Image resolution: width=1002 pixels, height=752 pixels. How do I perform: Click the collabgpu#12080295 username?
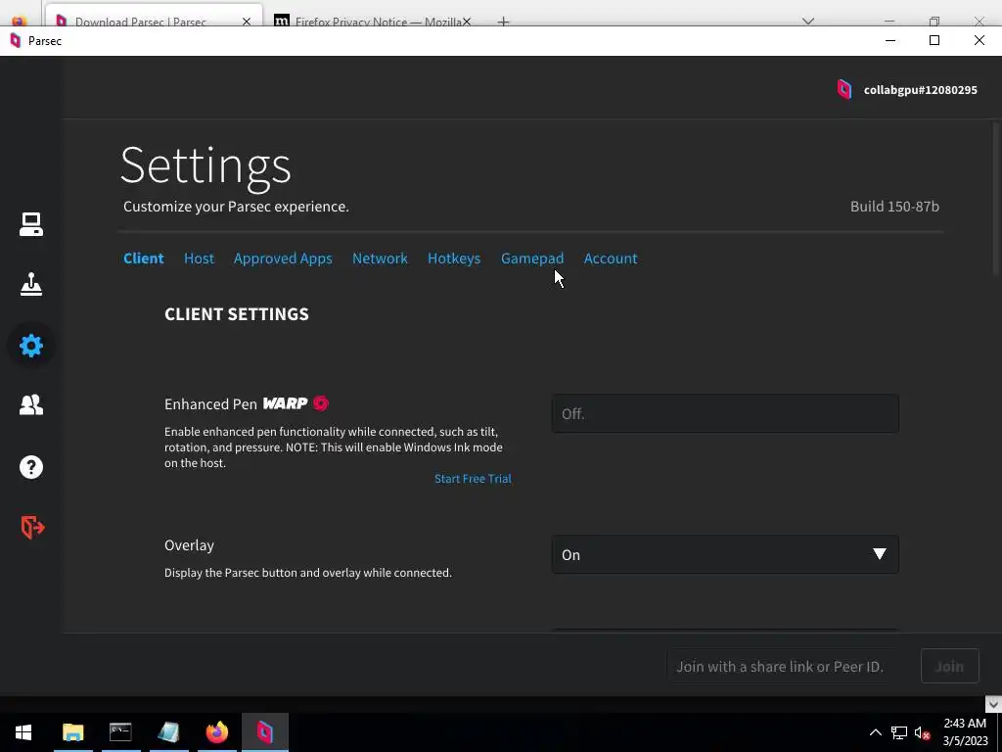(x=920, y=90)
